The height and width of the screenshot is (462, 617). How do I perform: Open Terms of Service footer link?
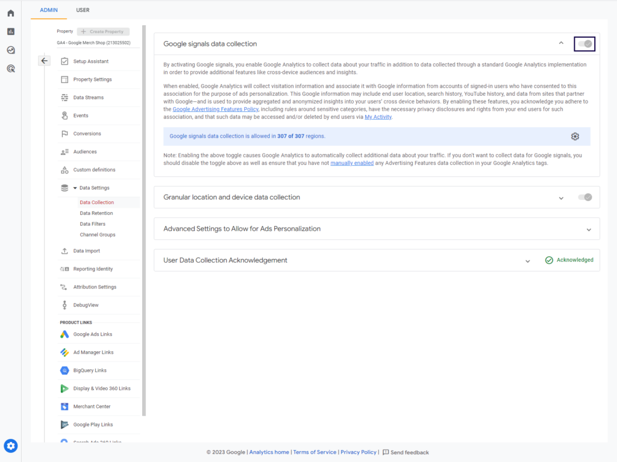pyautogui.click(x=315, y=452)
